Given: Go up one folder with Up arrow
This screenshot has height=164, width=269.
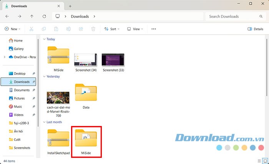Looking at the screenshot, I should tap(32, 17).
